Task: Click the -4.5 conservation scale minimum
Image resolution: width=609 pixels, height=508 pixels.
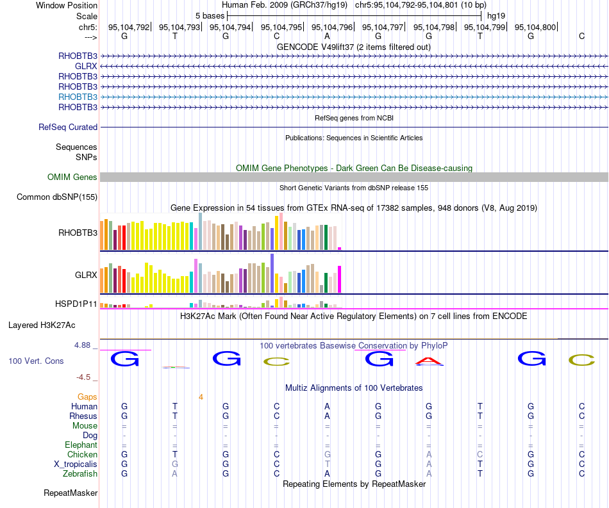Action: [83, 377]
